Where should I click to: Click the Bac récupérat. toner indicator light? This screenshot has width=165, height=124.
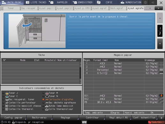(3, 99)
